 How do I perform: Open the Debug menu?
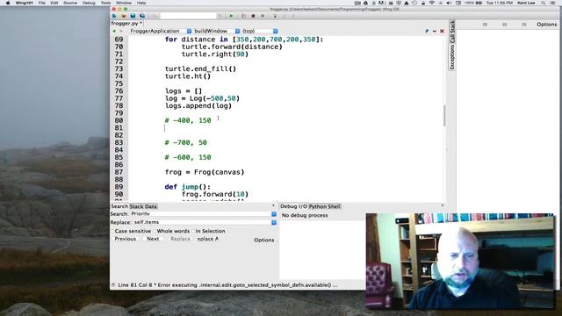[89, 3]
